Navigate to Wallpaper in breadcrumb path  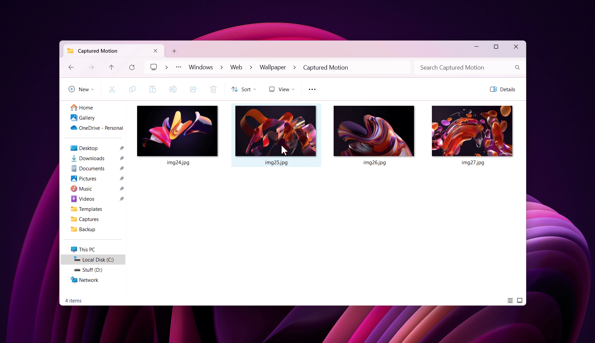273,68
